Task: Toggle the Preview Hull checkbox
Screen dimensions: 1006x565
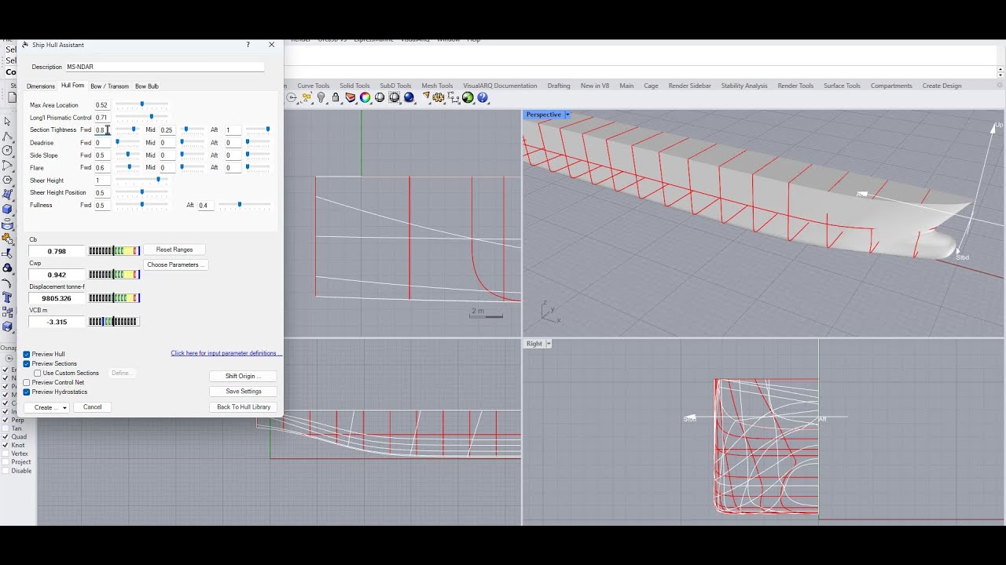Action: tap(27, 355)
